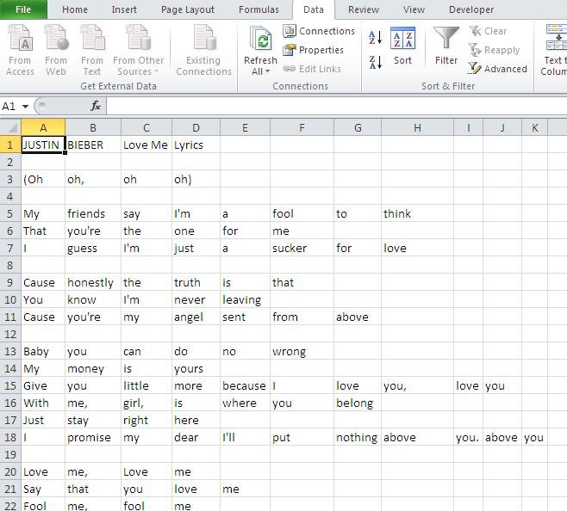Screen dimensions: 567x511
Task: Select cell E15 containing because
Action: click(245, 386)
